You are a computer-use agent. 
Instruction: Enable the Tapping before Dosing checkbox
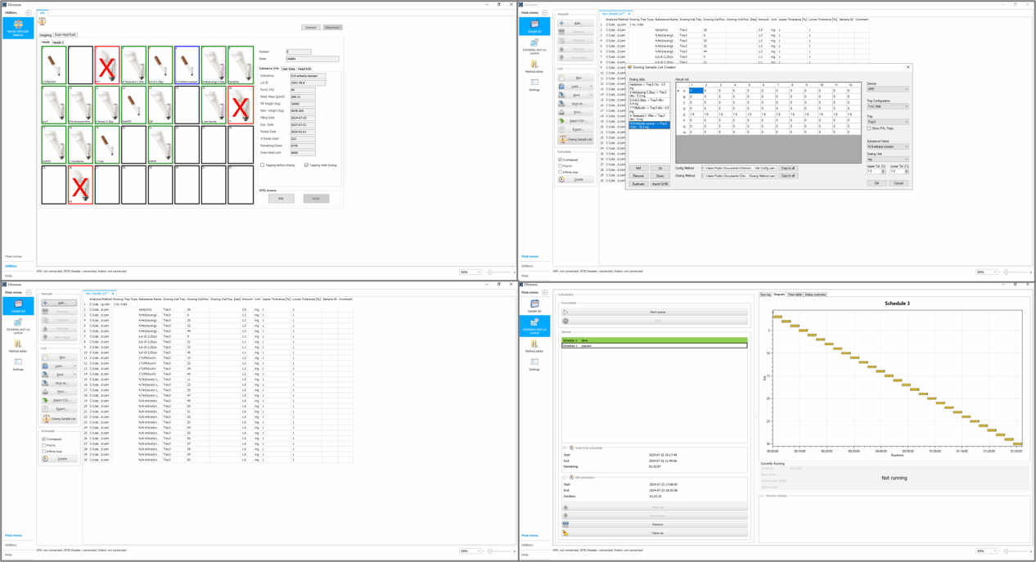[x=263, y=165]
